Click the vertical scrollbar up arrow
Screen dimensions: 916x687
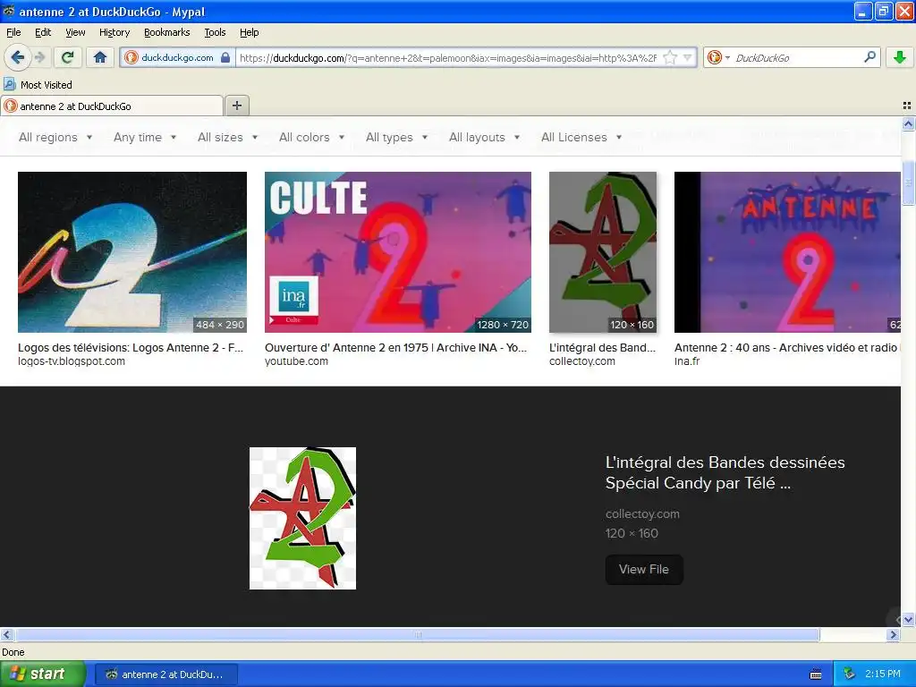[908, 123]
